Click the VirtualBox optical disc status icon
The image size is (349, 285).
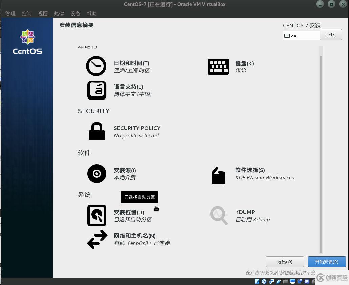[264, 281]
